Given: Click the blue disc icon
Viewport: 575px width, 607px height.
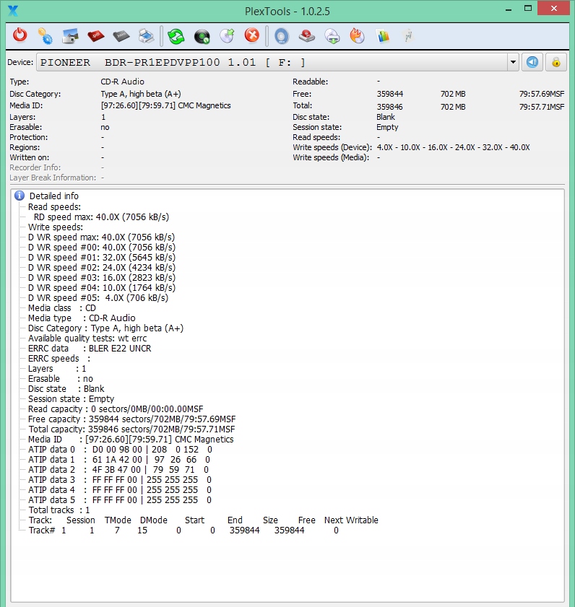Looking at the screenshot, I should (x=281, y=35).
